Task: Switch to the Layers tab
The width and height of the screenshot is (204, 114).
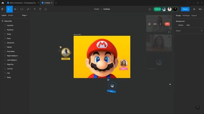Action: point(4,15)
